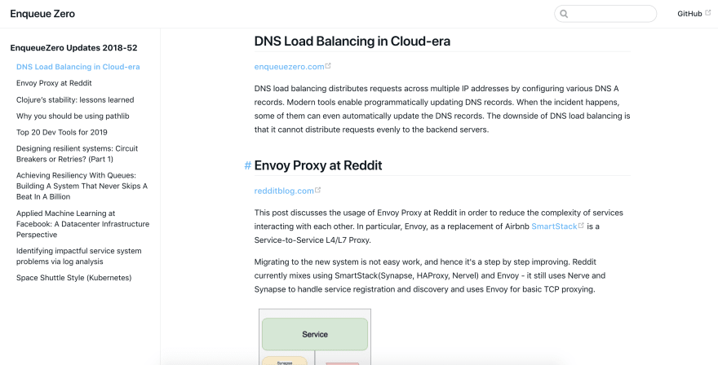Click paragraph starting 'Migrating to the new system'
The image size is (718, 365).
tap(430, 276)
